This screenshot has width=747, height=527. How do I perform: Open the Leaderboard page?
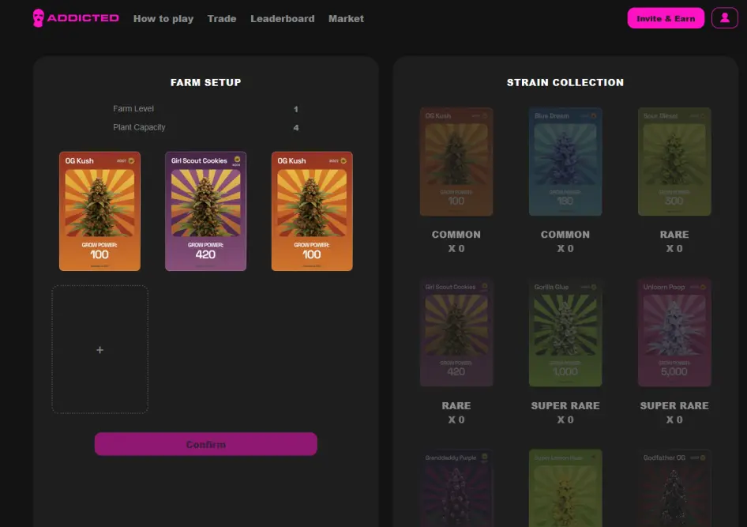[x=283, y=19]
